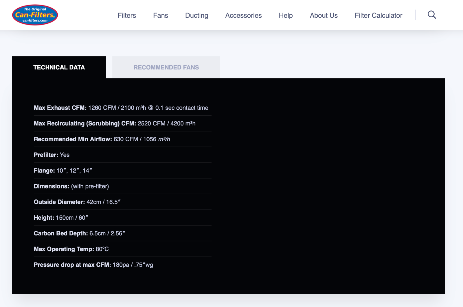Click the Carbon Bed Depth row
This screenshot has height=307, width=463.
79,233
